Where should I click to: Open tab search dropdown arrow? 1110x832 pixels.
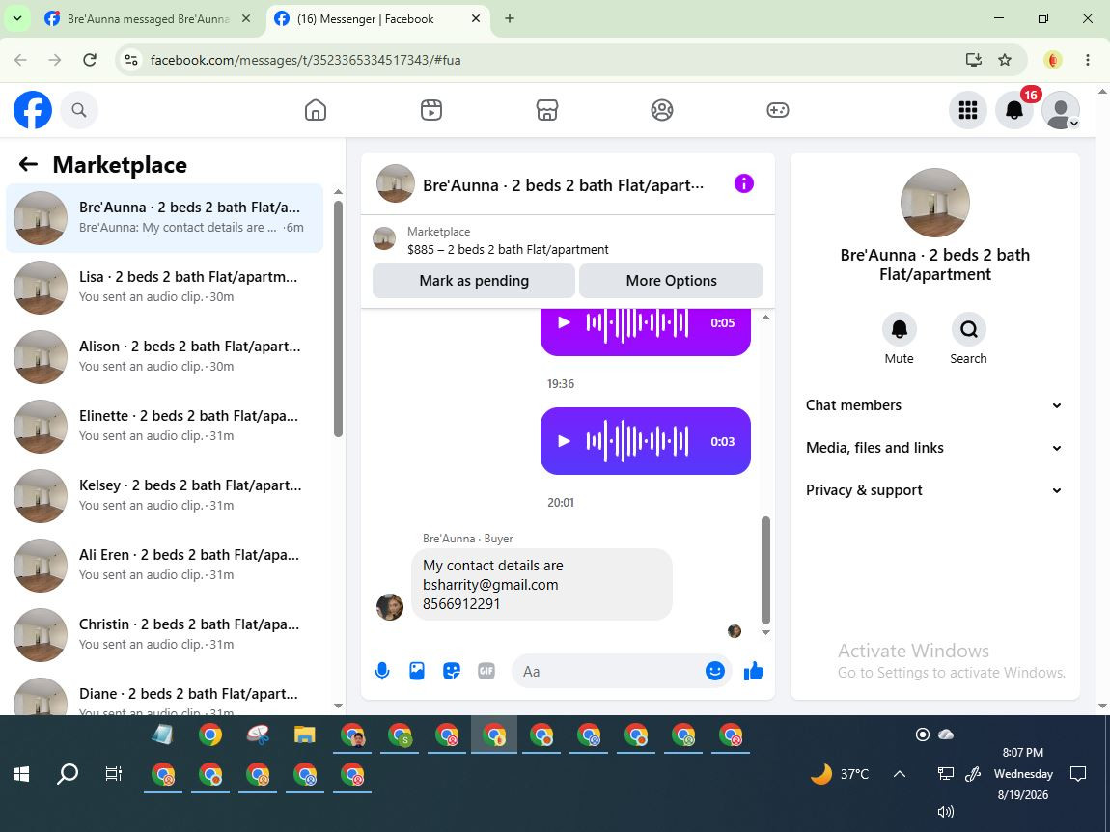click(x=17, y=19)
